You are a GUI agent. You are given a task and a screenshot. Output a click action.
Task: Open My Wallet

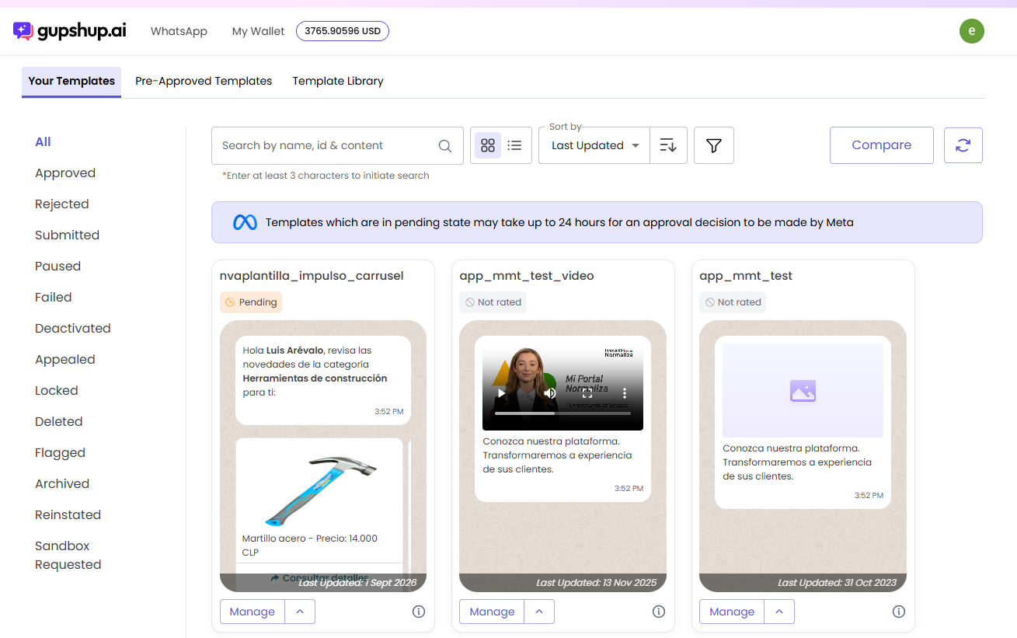259,31
